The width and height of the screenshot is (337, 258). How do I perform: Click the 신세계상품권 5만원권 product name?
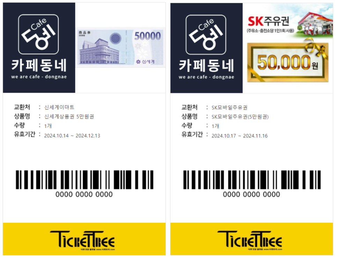pyautogui.click(x=69, y=116)
